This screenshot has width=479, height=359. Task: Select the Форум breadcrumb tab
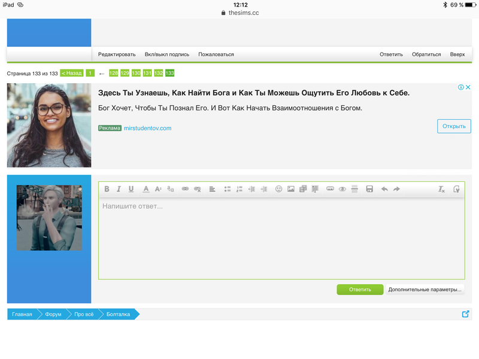click(53, 314)
